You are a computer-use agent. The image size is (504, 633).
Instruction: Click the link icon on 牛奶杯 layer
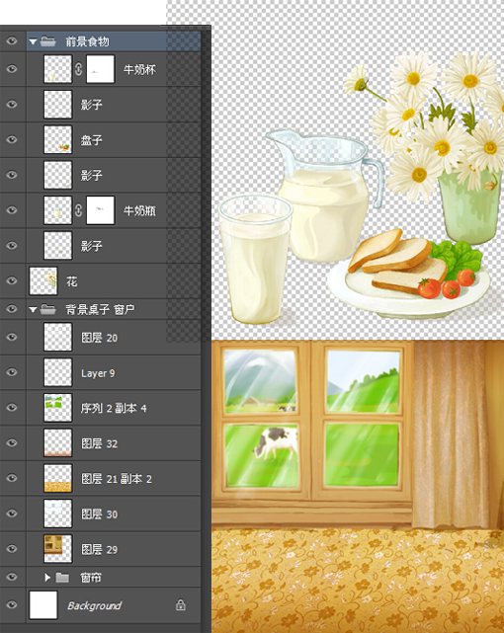click(79, 69)
